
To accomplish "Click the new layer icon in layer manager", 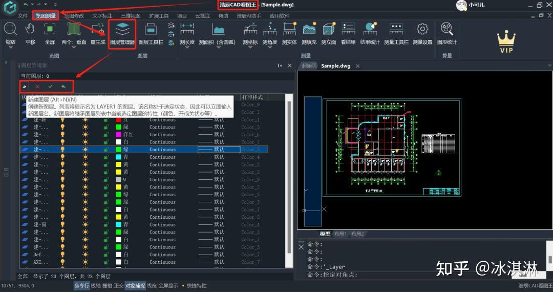I will click(x=25, y=87).
